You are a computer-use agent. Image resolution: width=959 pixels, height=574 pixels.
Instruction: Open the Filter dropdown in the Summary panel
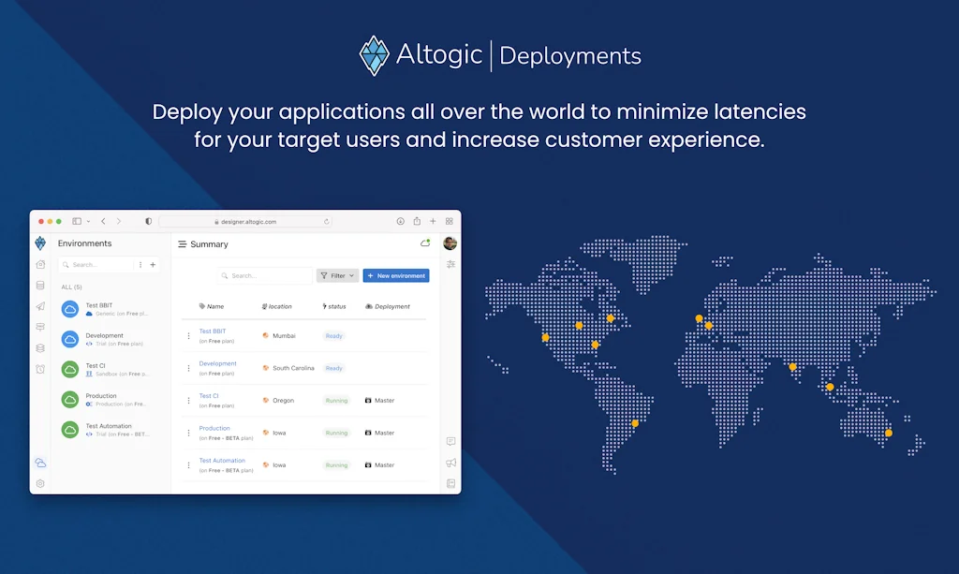click(x=336, y=275)
